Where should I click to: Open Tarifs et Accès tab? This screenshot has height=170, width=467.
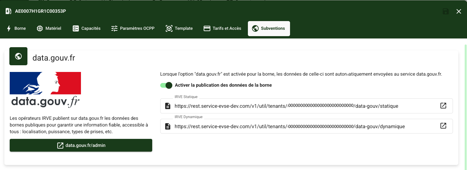(x=222, y=28)
